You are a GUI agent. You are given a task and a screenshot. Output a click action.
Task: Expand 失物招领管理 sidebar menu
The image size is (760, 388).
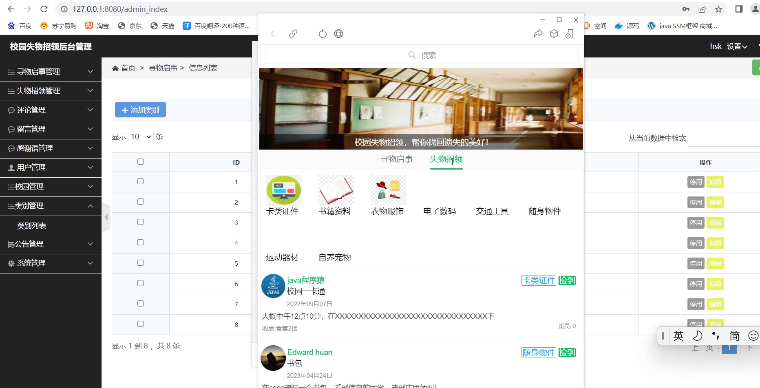pos(51,91)
